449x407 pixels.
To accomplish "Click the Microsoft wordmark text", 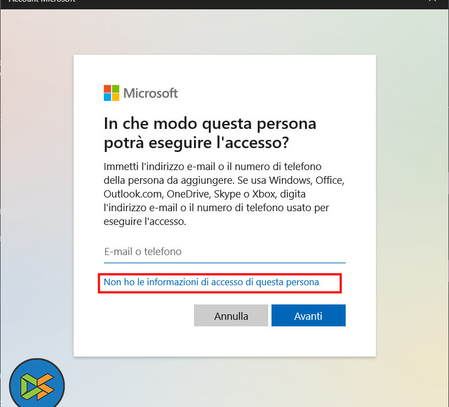I will tap(151, 93).
